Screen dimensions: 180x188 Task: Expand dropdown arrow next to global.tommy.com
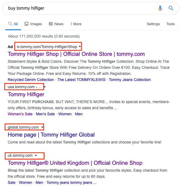click(x=42, y=127)
